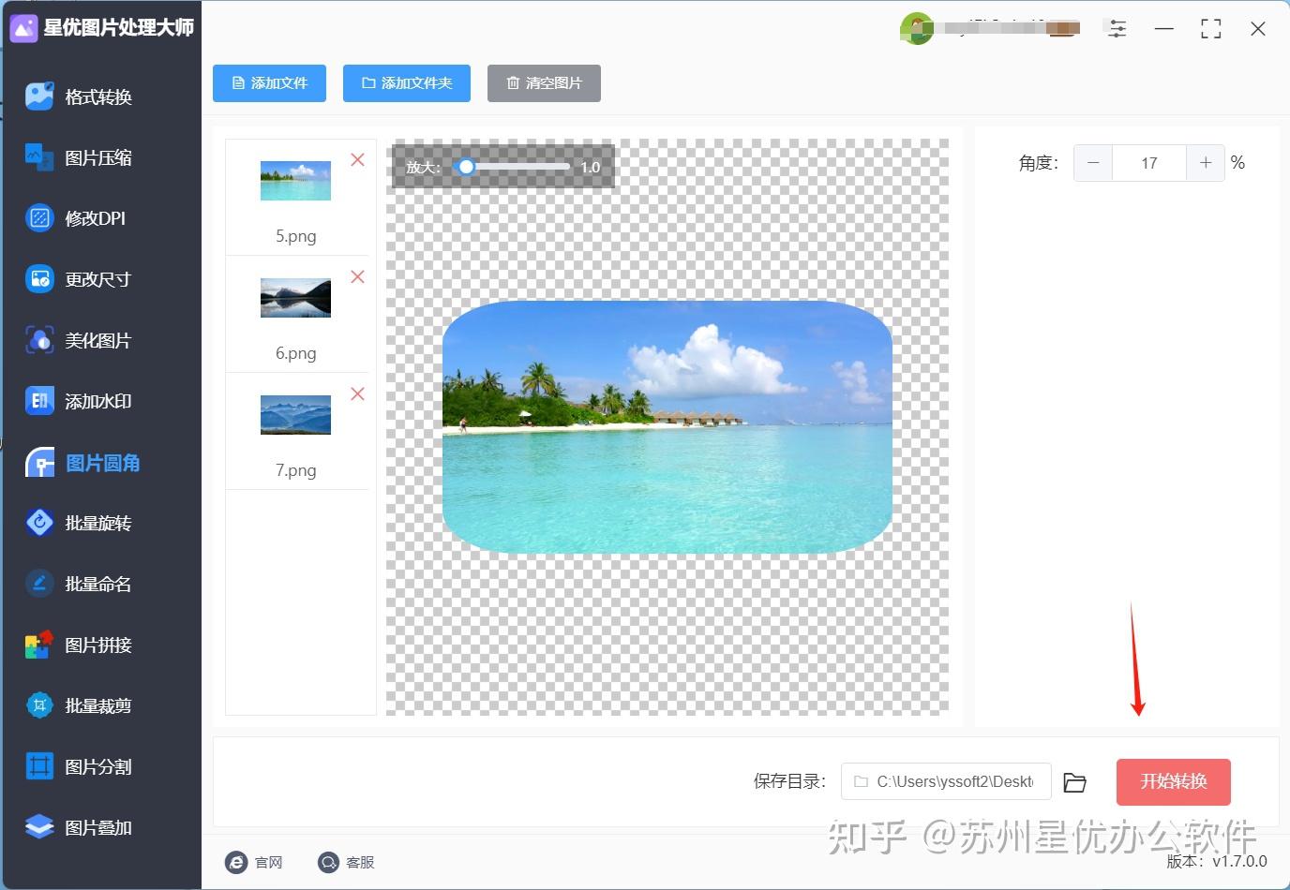The image size is (1290, 890).
Task: Open the 添加水印 watermark tool
Action: coord(95,401)
